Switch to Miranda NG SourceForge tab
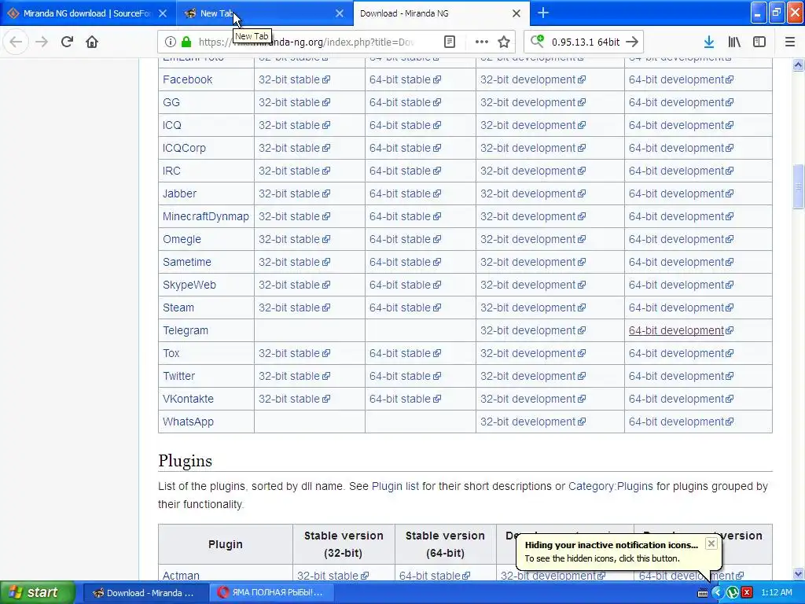The width and height of the screenshot is (805, 604). point(88,13)
